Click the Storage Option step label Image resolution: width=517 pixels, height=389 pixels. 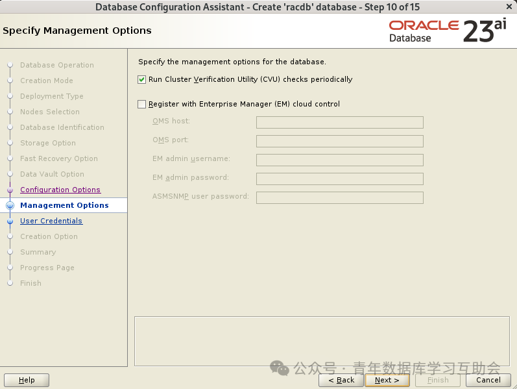pyautogui.click(x=48, y=143)
